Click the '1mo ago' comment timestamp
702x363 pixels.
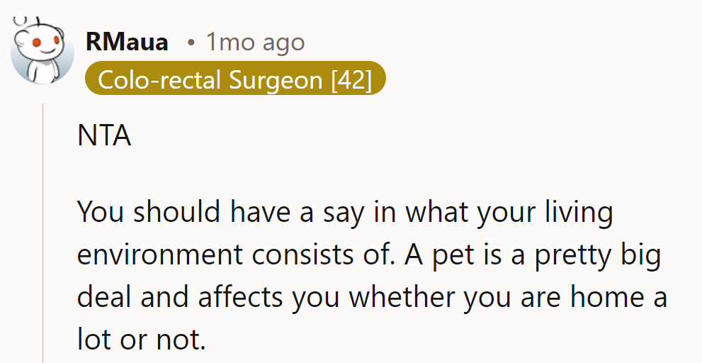coord(255,43)
